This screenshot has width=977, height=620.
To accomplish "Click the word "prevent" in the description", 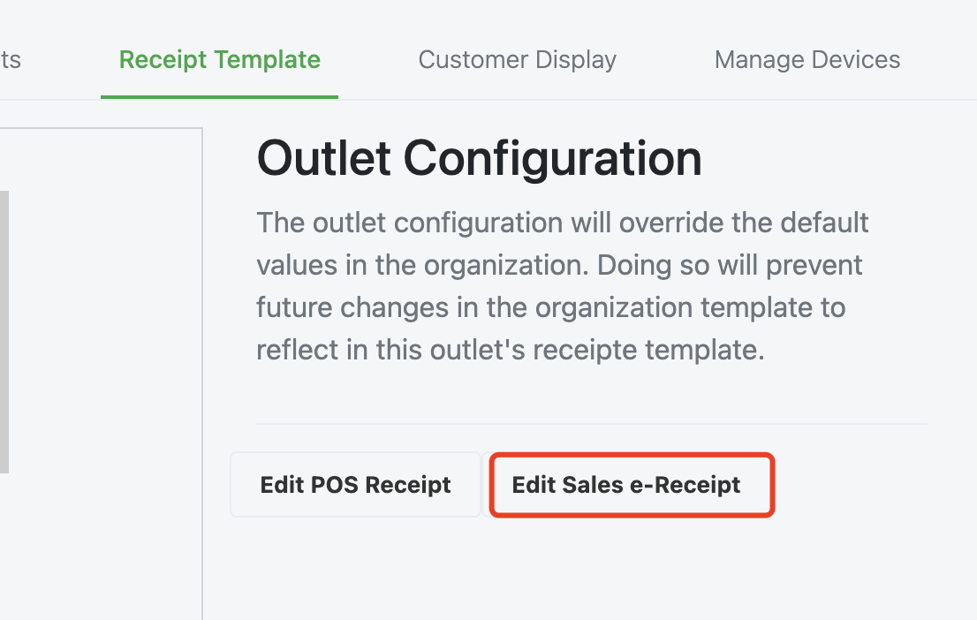I will tap(814, 266).
